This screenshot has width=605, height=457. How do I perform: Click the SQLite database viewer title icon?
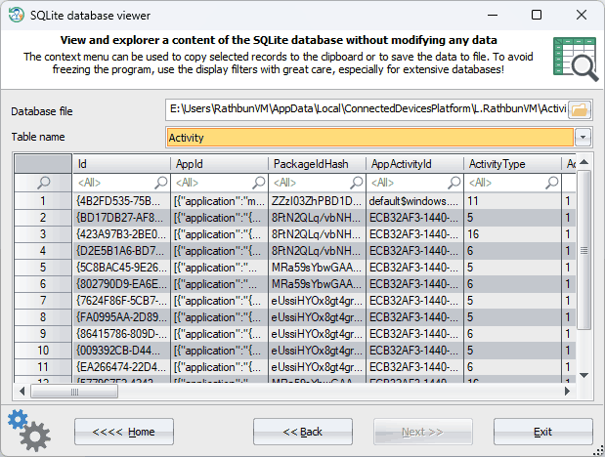(17, 15)
